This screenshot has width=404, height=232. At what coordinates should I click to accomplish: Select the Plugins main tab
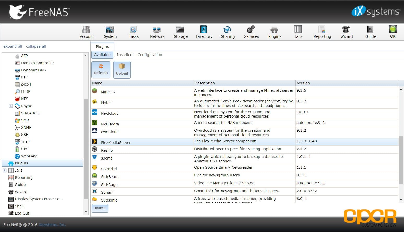point(102,46)
